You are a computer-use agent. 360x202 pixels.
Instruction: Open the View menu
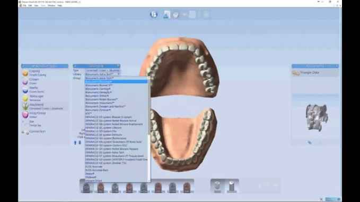36,5
